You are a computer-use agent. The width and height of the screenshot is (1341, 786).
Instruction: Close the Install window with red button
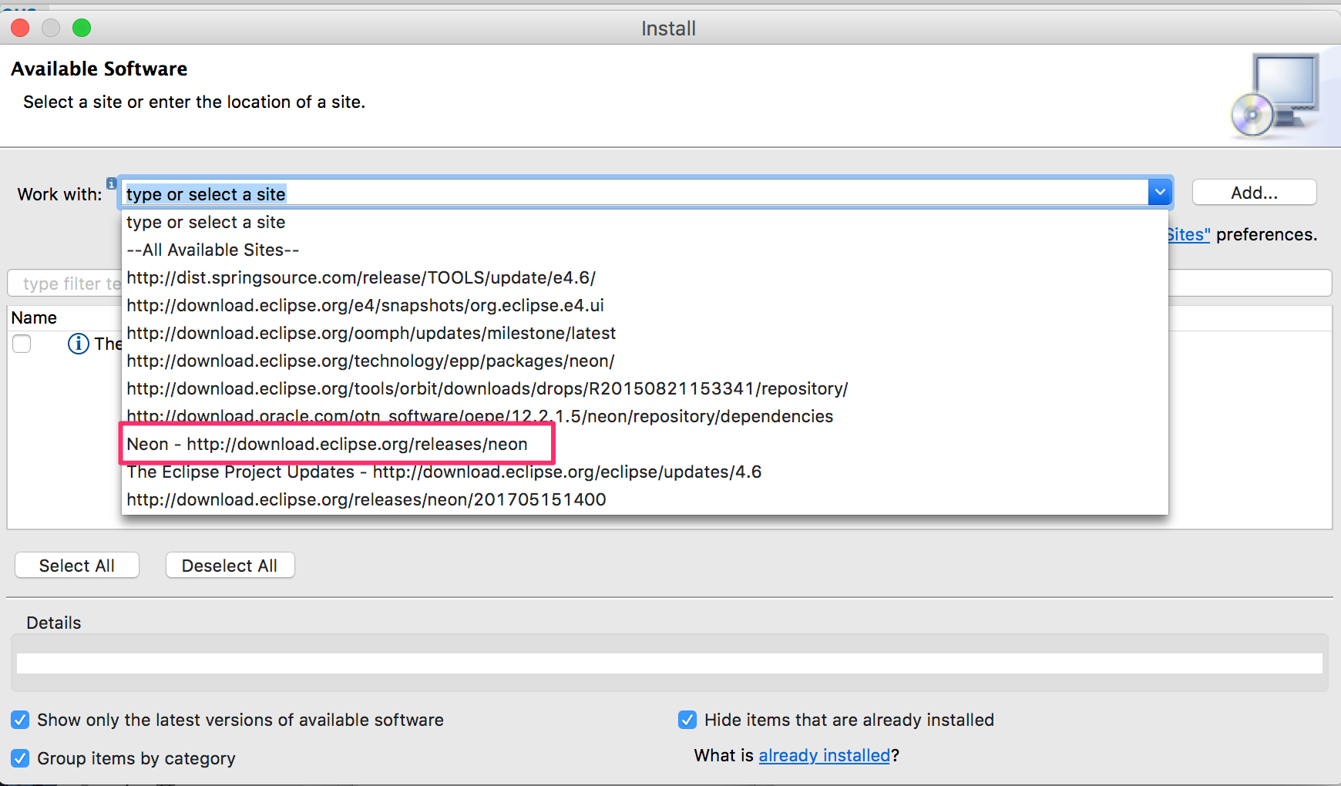pos(20,28)
